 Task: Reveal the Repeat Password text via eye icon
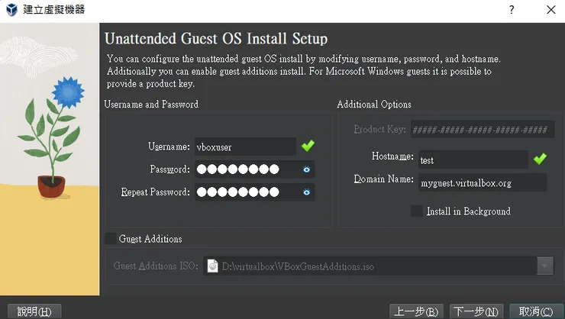click(306, 192)
